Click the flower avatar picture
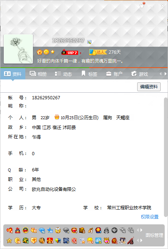 pyautogui.click(x=18, y=49)
